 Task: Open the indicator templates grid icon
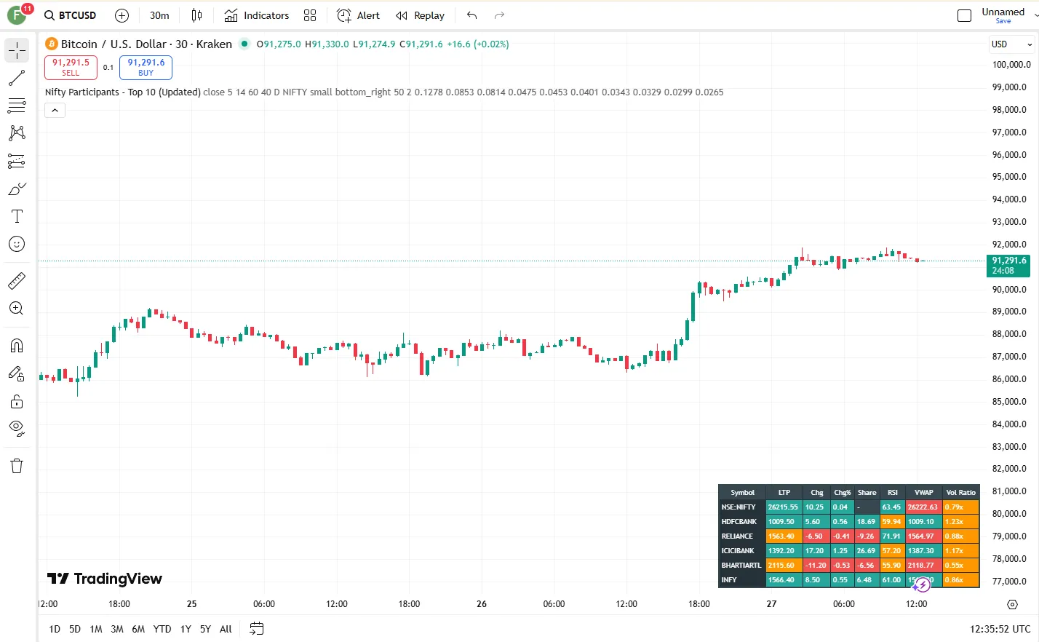pos(310,15)
